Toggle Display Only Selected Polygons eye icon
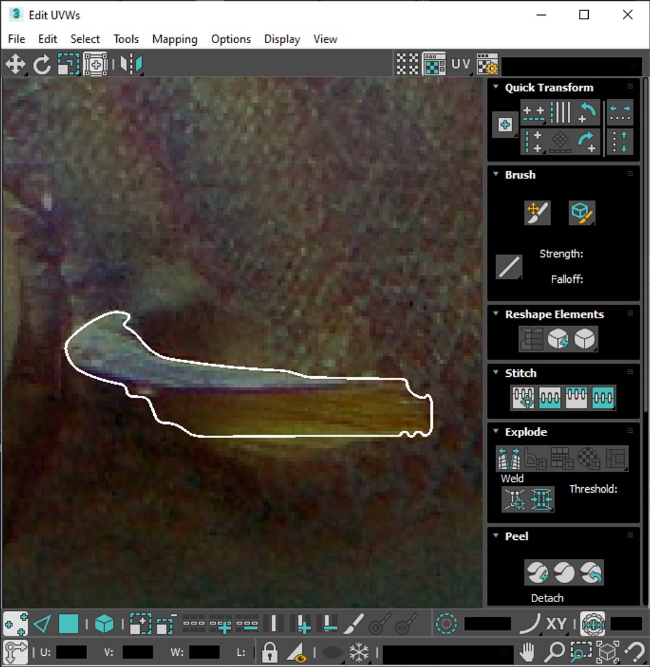Viewport: 650px width, 667px height. pos(297,652)
